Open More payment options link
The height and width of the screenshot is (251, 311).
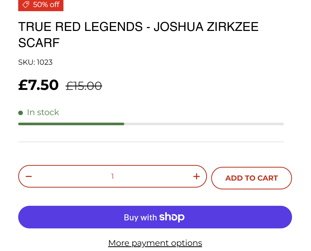(x=155, y=243)
